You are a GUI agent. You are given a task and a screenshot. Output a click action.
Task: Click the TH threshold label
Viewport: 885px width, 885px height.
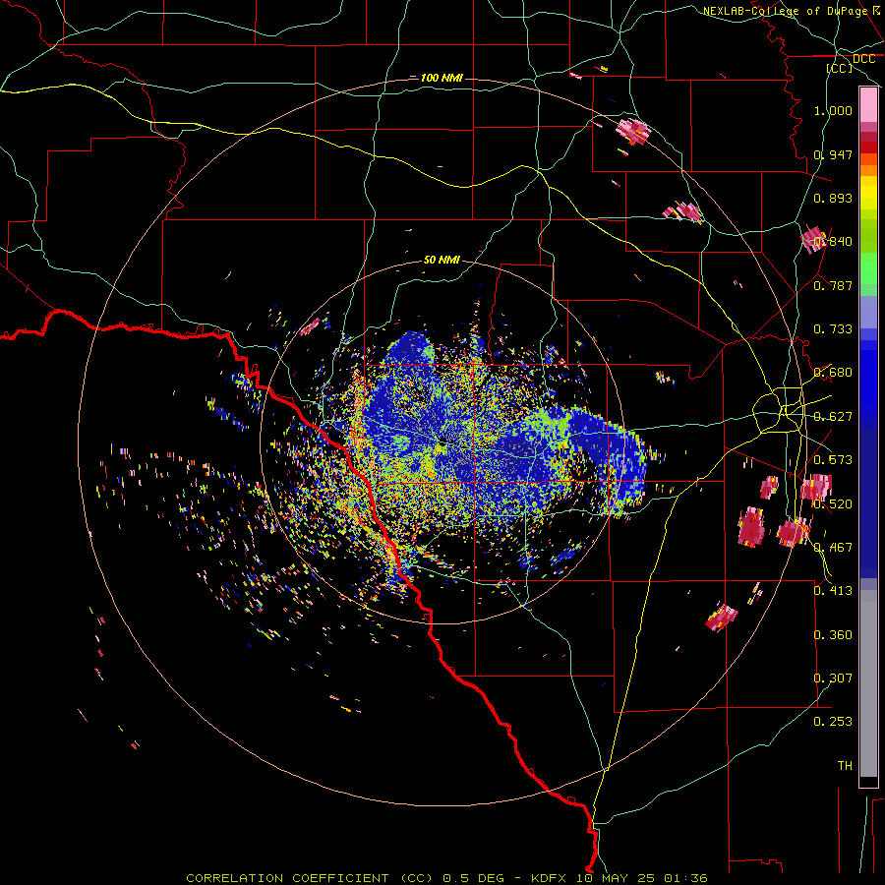tap(845, 766)
